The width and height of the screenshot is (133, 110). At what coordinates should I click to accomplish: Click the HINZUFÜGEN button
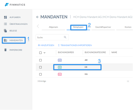coord(46,45)
